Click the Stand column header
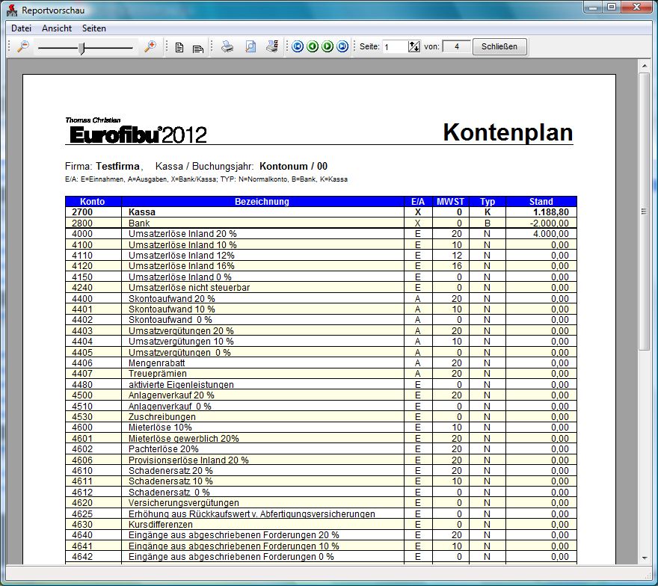The image size is (658, 586). [x=541, y=201]
